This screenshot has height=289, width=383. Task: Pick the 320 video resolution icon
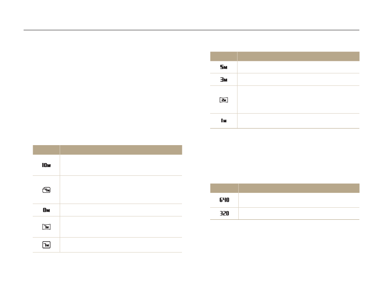pyautogui.click(x=224, y=214)
